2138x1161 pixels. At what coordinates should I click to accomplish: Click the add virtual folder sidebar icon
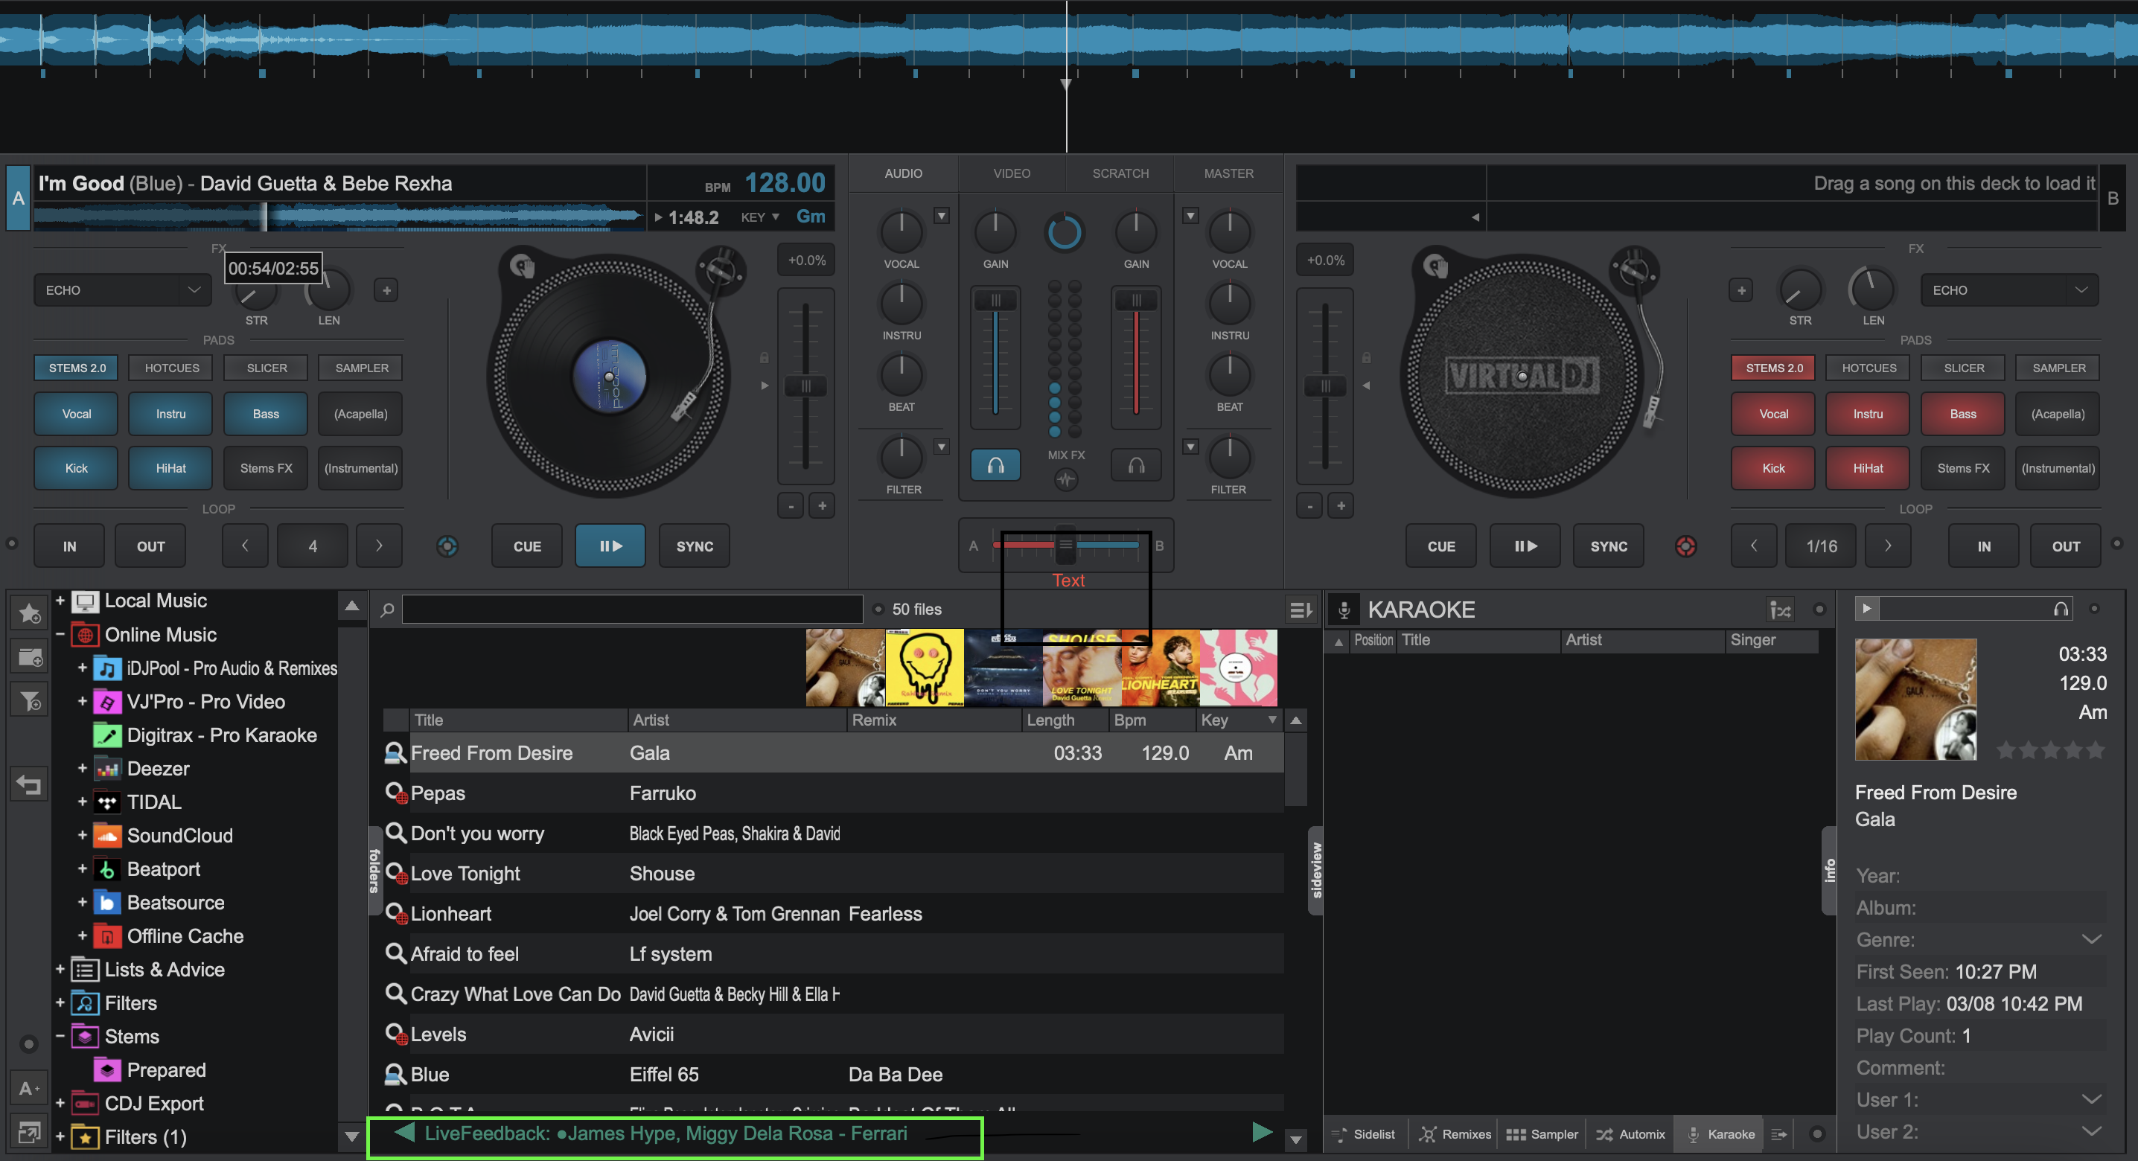tap(30, 657)
